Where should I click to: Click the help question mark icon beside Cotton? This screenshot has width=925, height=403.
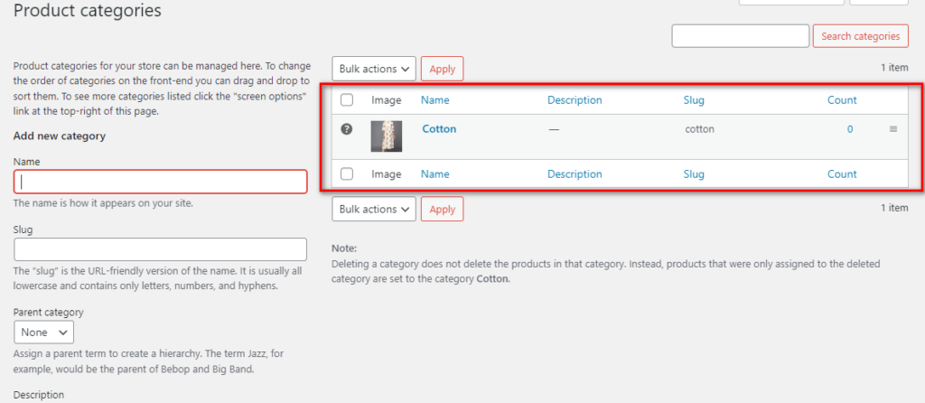pyautogui.click(x=347, y=129)
